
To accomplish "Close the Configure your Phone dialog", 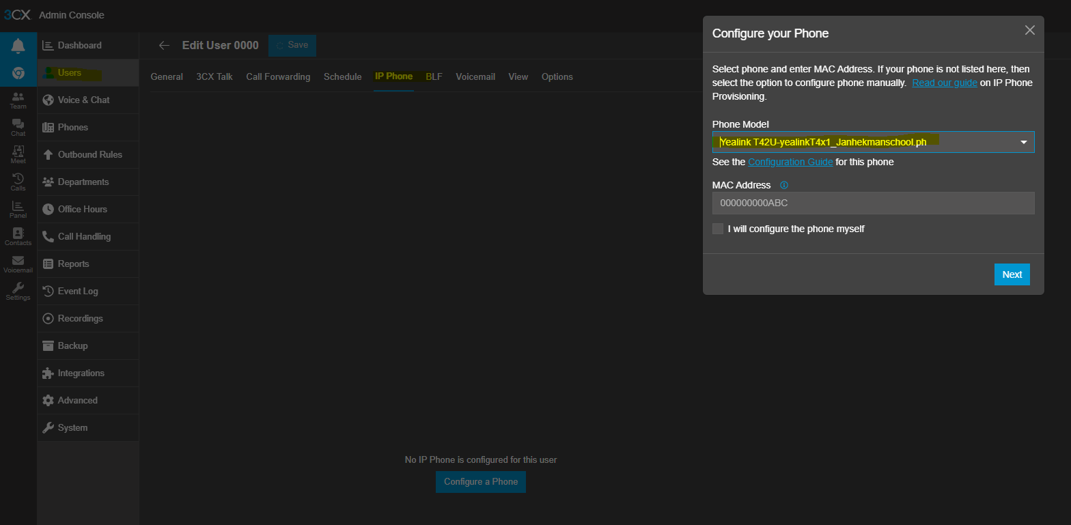I will point(1030,30).
